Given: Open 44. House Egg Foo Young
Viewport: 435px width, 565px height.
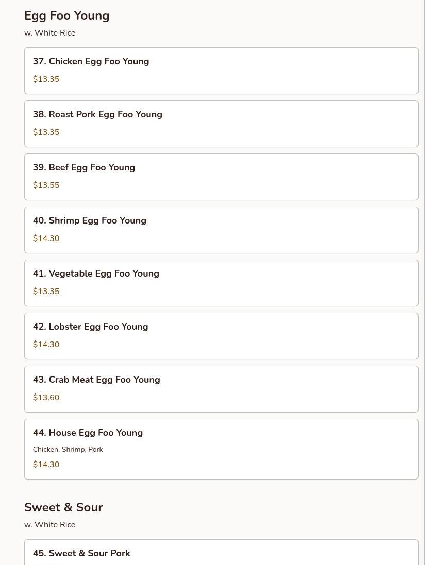Looking at the screenshot, I should coord(221,449).
